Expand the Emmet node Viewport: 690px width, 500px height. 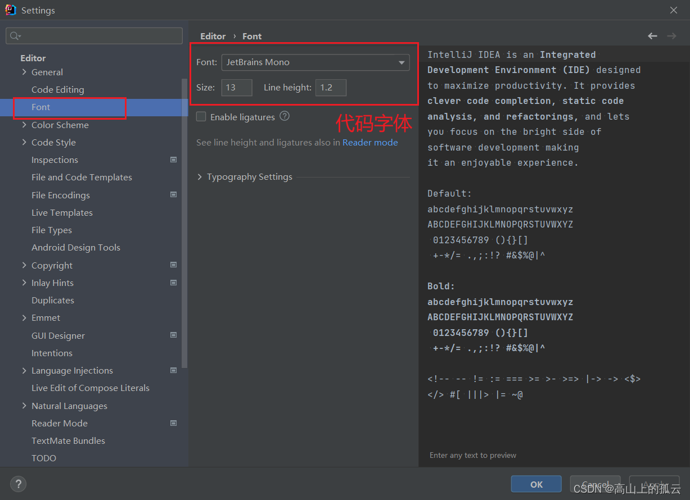pos(24,317)
